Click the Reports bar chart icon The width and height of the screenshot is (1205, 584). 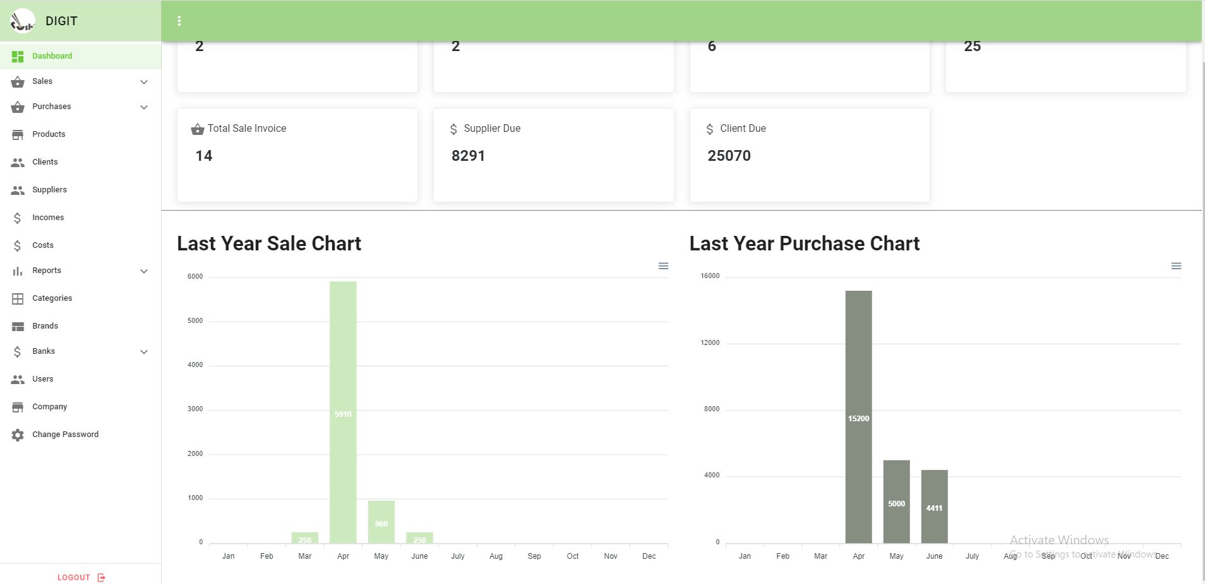click(18, 271)
